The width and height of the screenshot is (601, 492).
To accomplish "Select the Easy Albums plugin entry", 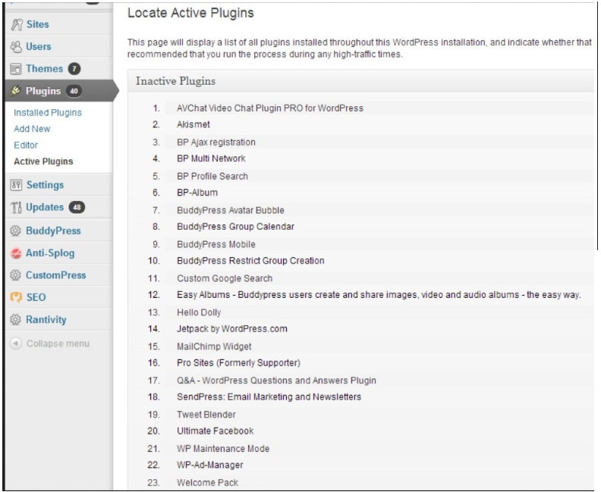I will click(379, 295).
